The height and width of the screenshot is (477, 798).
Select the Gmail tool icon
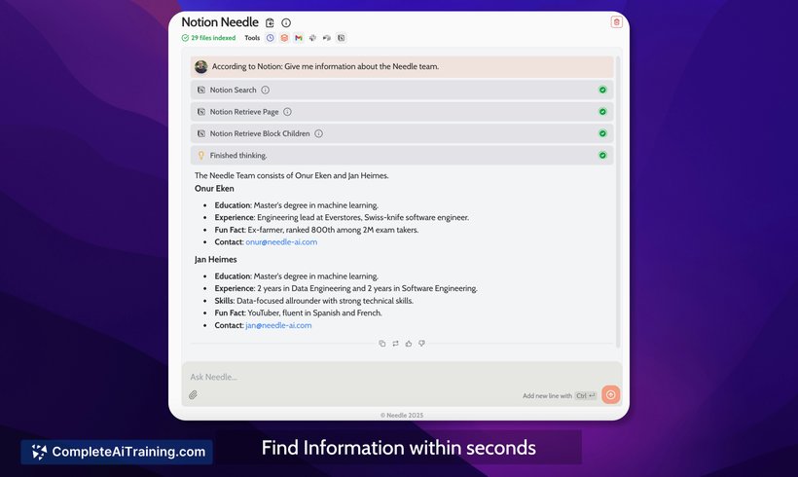pyautogui.click(x=299, y=38)
